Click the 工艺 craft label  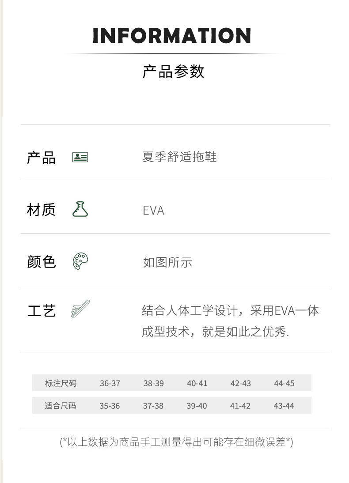click(42, 310)
